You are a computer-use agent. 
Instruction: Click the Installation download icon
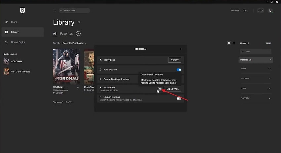100,88
